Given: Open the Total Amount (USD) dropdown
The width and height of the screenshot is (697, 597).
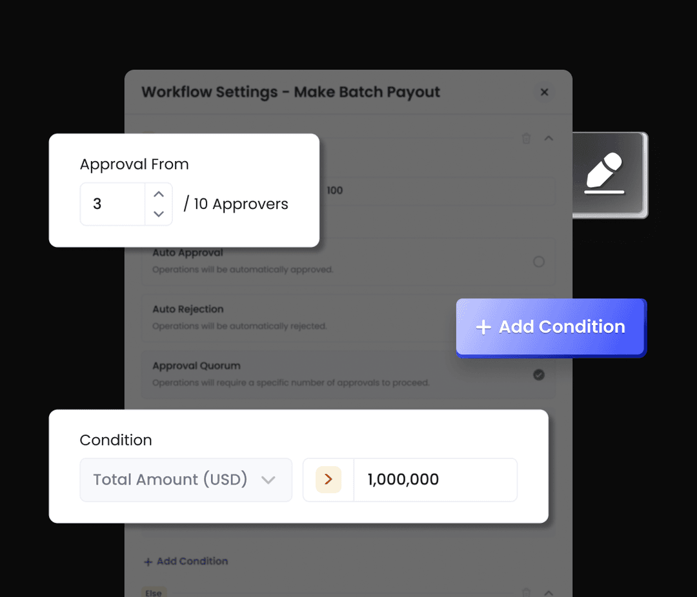Looking at the screenshot, I should (186, 480).
